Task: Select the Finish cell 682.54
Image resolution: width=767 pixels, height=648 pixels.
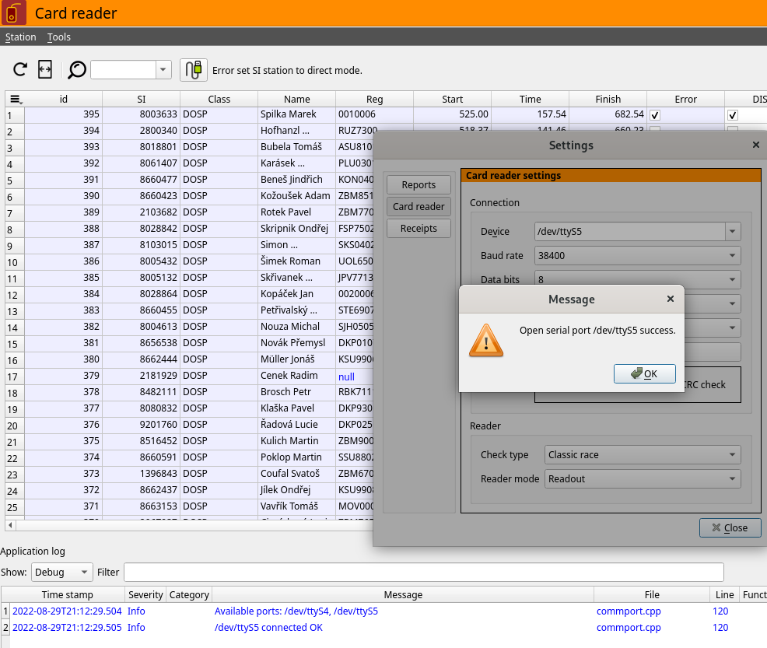Action: click(608, 114)
